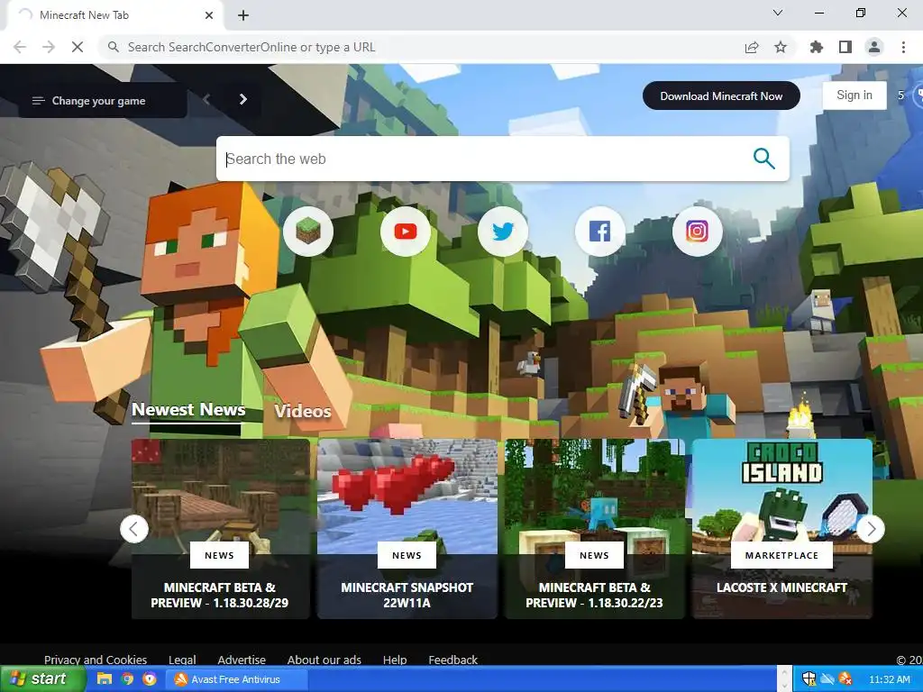
Task: Click the Windows start button
Action: click(x=42, y=679)
